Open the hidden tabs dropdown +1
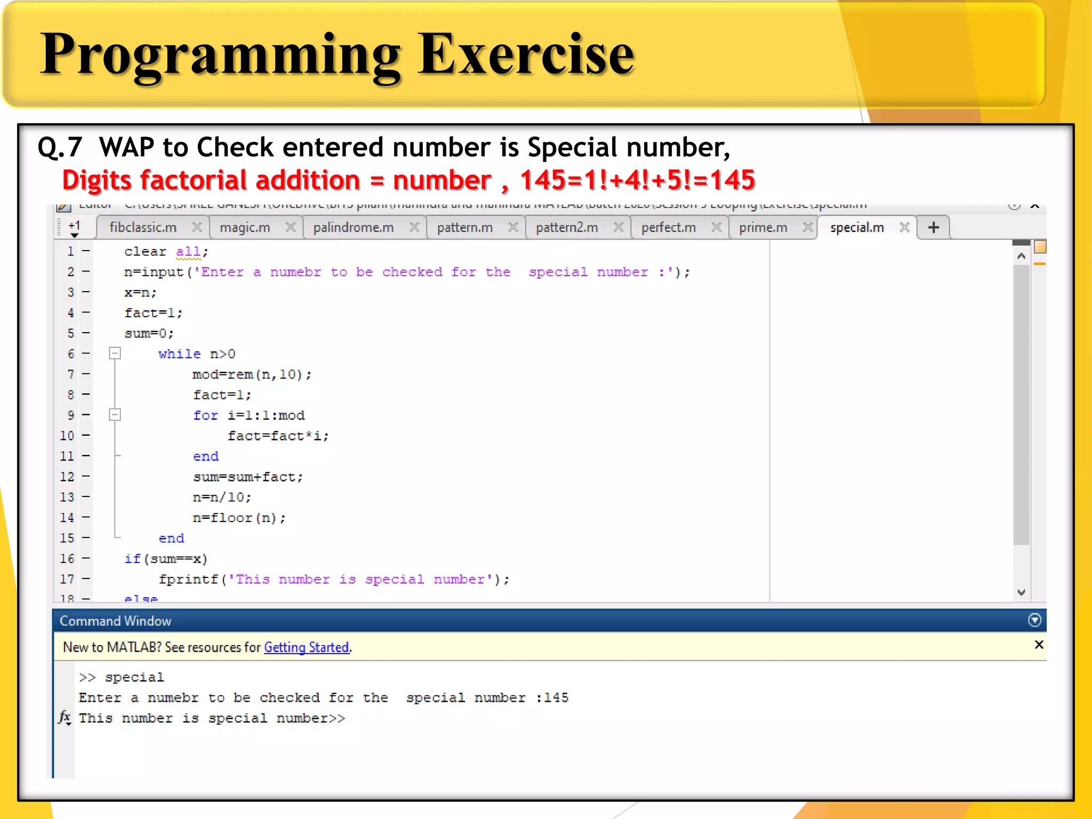 coord(74,228)
